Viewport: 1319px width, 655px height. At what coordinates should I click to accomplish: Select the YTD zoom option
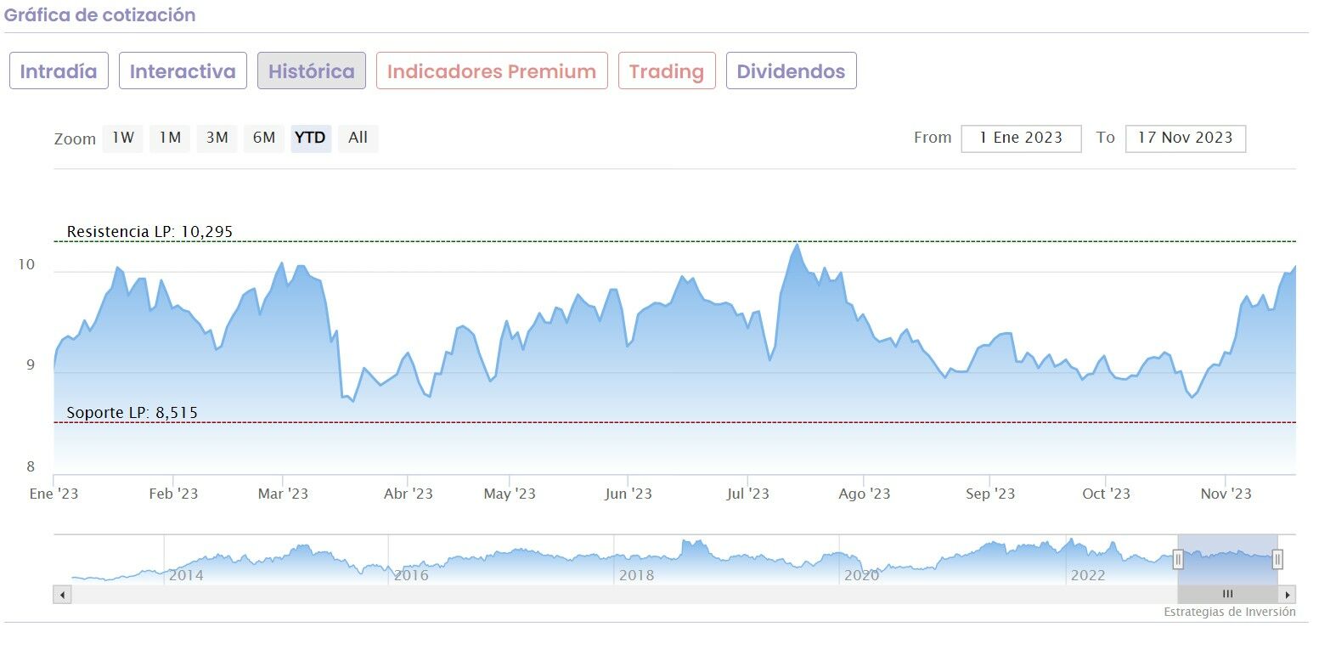[310, 138]
